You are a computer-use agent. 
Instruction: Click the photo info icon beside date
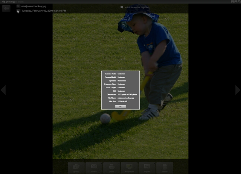pos(18,11)
